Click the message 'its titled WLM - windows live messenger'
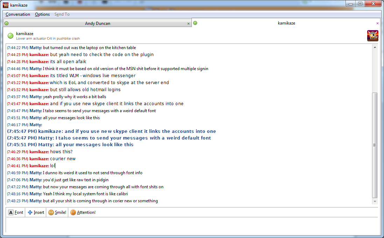The height and width of the screenshot is (238, 384). 93,76
